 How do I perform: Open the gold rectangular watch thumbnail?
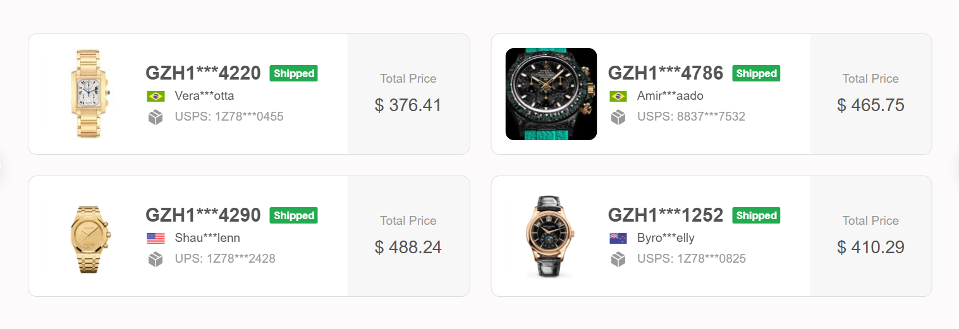[89, 94]
